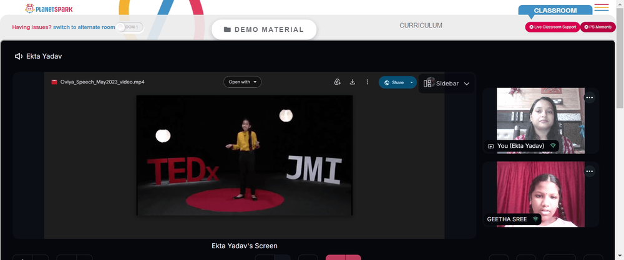Viewport: 624px width, 260px height.
Task: Click the PlanetSpark logo
Action: (49, 8)
